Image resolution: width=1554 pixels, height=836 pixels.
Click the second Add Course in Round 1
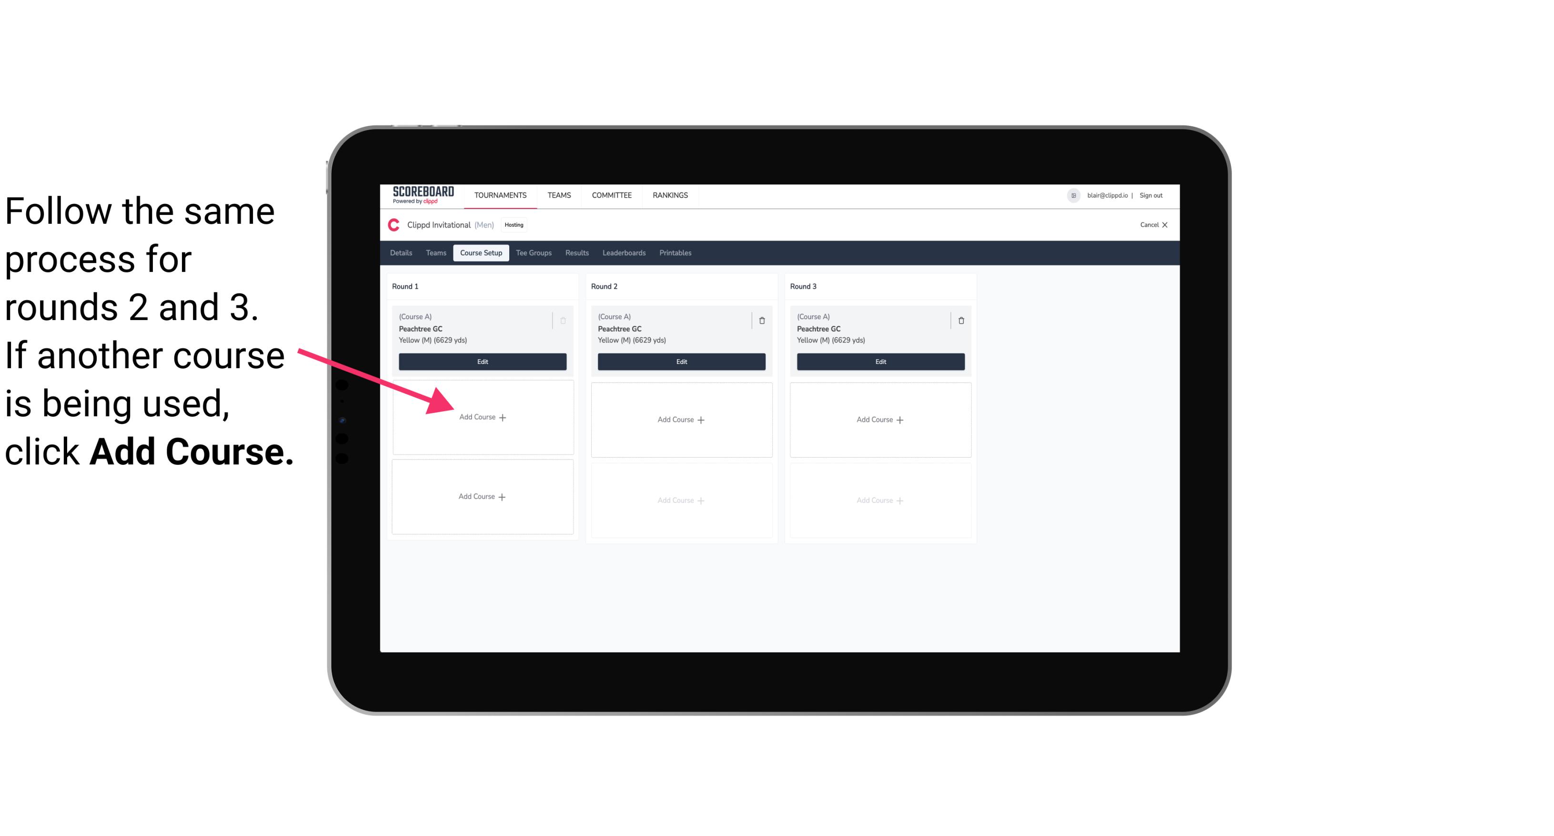coord(481,495)
